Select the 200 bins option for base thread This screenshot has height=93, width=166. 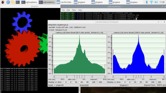click(x=98, y=82)
